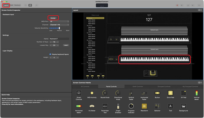The width and height of the screenshot is (204, 118).
Task: Lower the Lowest Key value
Action: click(x=51, y=45)
